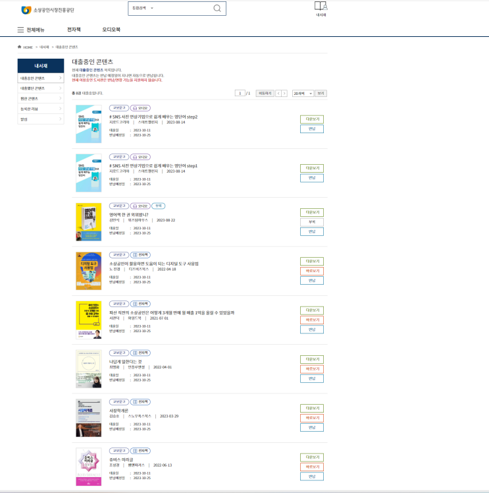Open title 영어책 한 권 외워봤니?
This screenshot has width=489, height=493.
[x=129, y=215]
